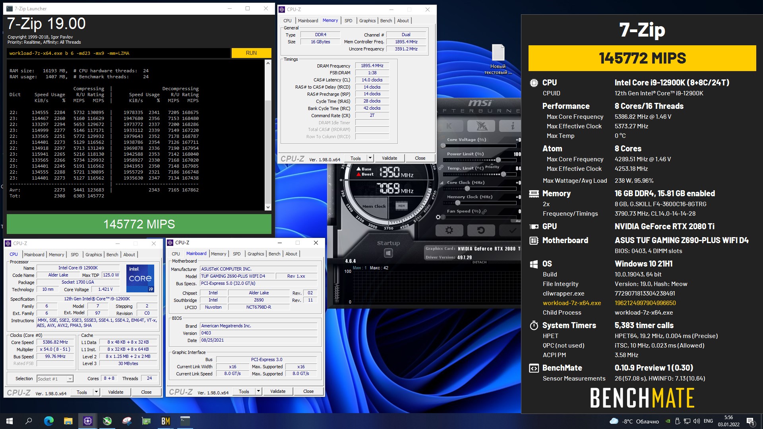763x429 pixels.
Task: Switch to BenchMate BM taskbar icon
Action: pos(166,421)
